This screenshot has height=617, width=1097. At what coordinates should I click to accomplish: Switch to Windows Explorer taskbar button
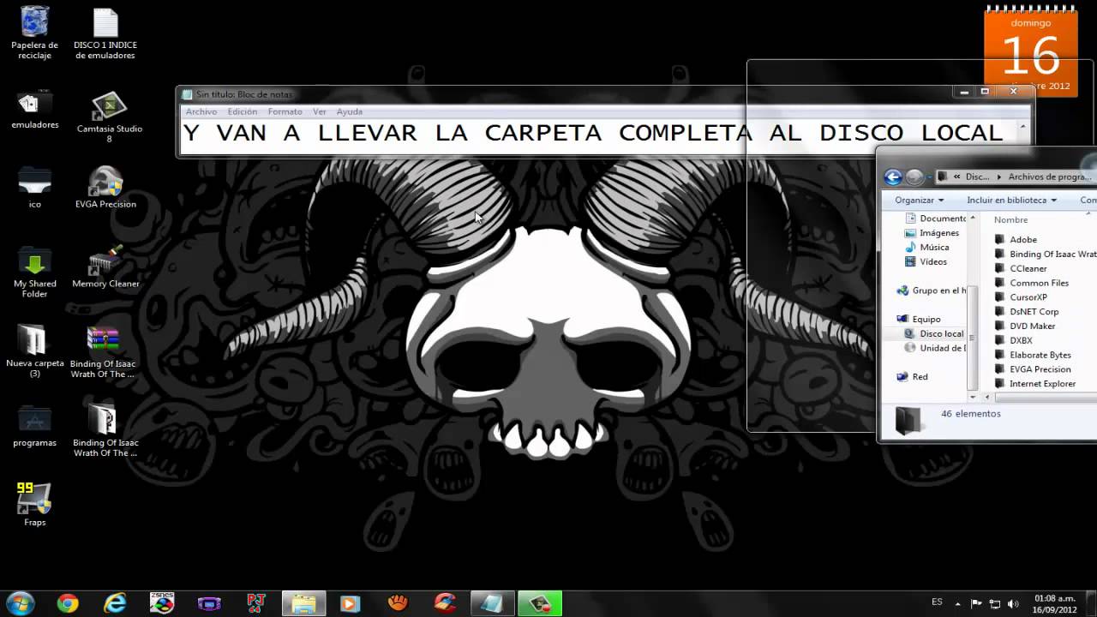pyautogui.click(x=303, y=603)
